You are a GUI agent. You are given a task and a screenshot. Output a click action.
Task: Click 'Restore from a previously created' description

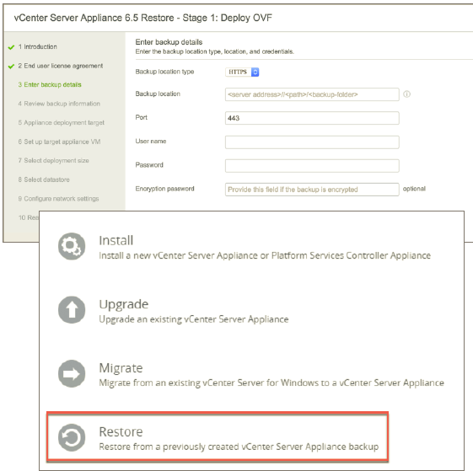pyautogui.click(x=239, y=447)
